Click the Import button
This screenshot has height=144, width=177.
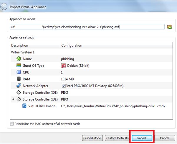(142, 138)
